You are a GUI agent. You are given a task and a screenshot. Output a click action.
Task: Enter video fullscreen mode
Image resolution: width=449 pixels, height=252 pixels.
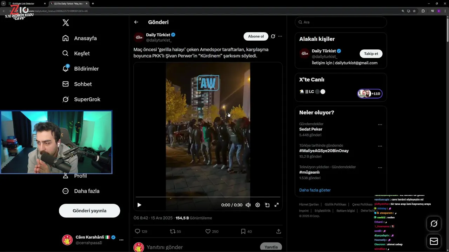(x=276, y=205)
